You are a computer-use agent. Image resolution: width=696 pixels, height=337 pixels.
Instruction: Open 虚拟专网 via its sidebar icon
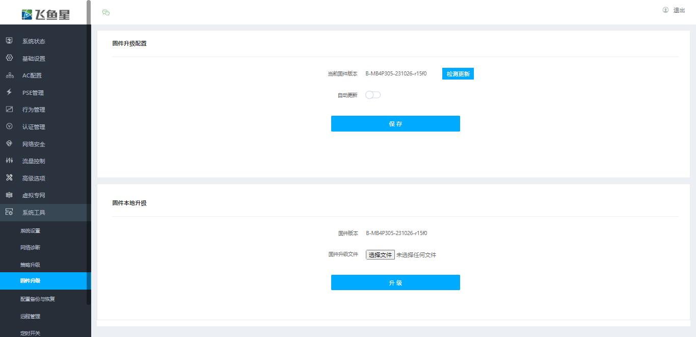tap(9, 195)
